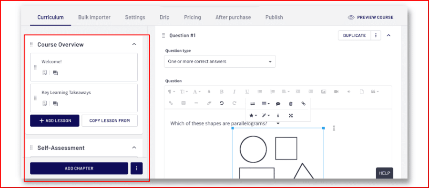Open the star display dropdown in the image popup
The width and height of the screenshot is (429, 188).
coord(253,116)
